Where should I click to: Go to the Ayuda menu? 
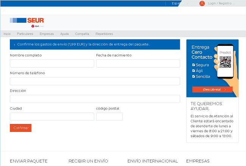point(64,34)
